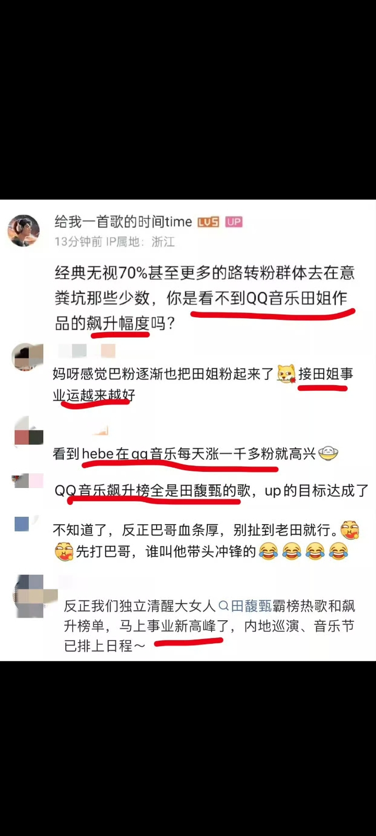Image resolution: width=376 pixels, height=836 pixels.
Task: Tap the rice bowl emoji after 就高兴
Action: pyautogui.click(x=328, y=453)
